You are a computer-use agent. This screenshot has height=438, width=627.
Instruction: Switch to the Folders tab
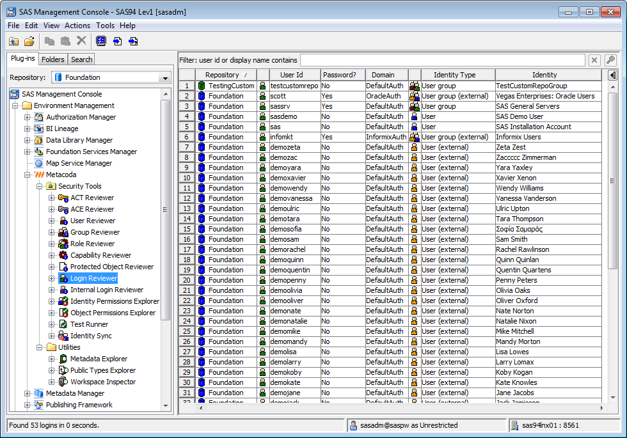click(x=52, y=59)
